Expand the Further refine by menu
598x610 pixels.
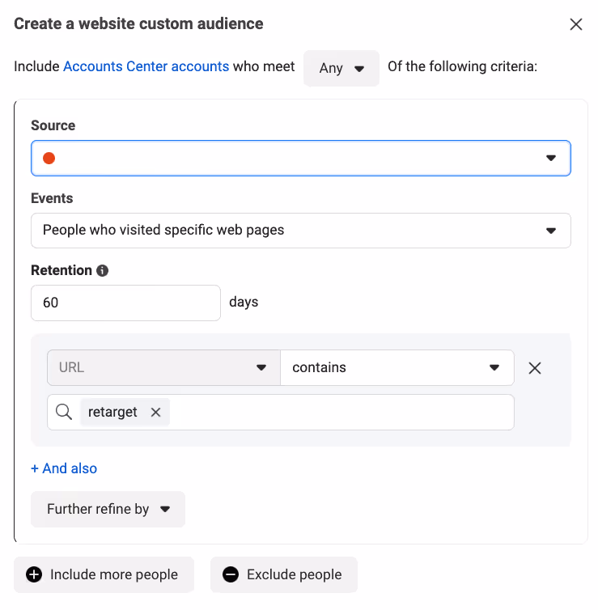point(108,509)
